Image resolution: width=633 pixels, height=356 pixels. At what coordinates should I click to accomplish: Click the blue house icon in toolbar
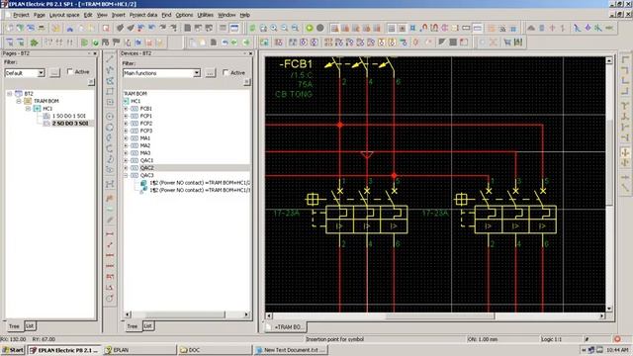70,29
